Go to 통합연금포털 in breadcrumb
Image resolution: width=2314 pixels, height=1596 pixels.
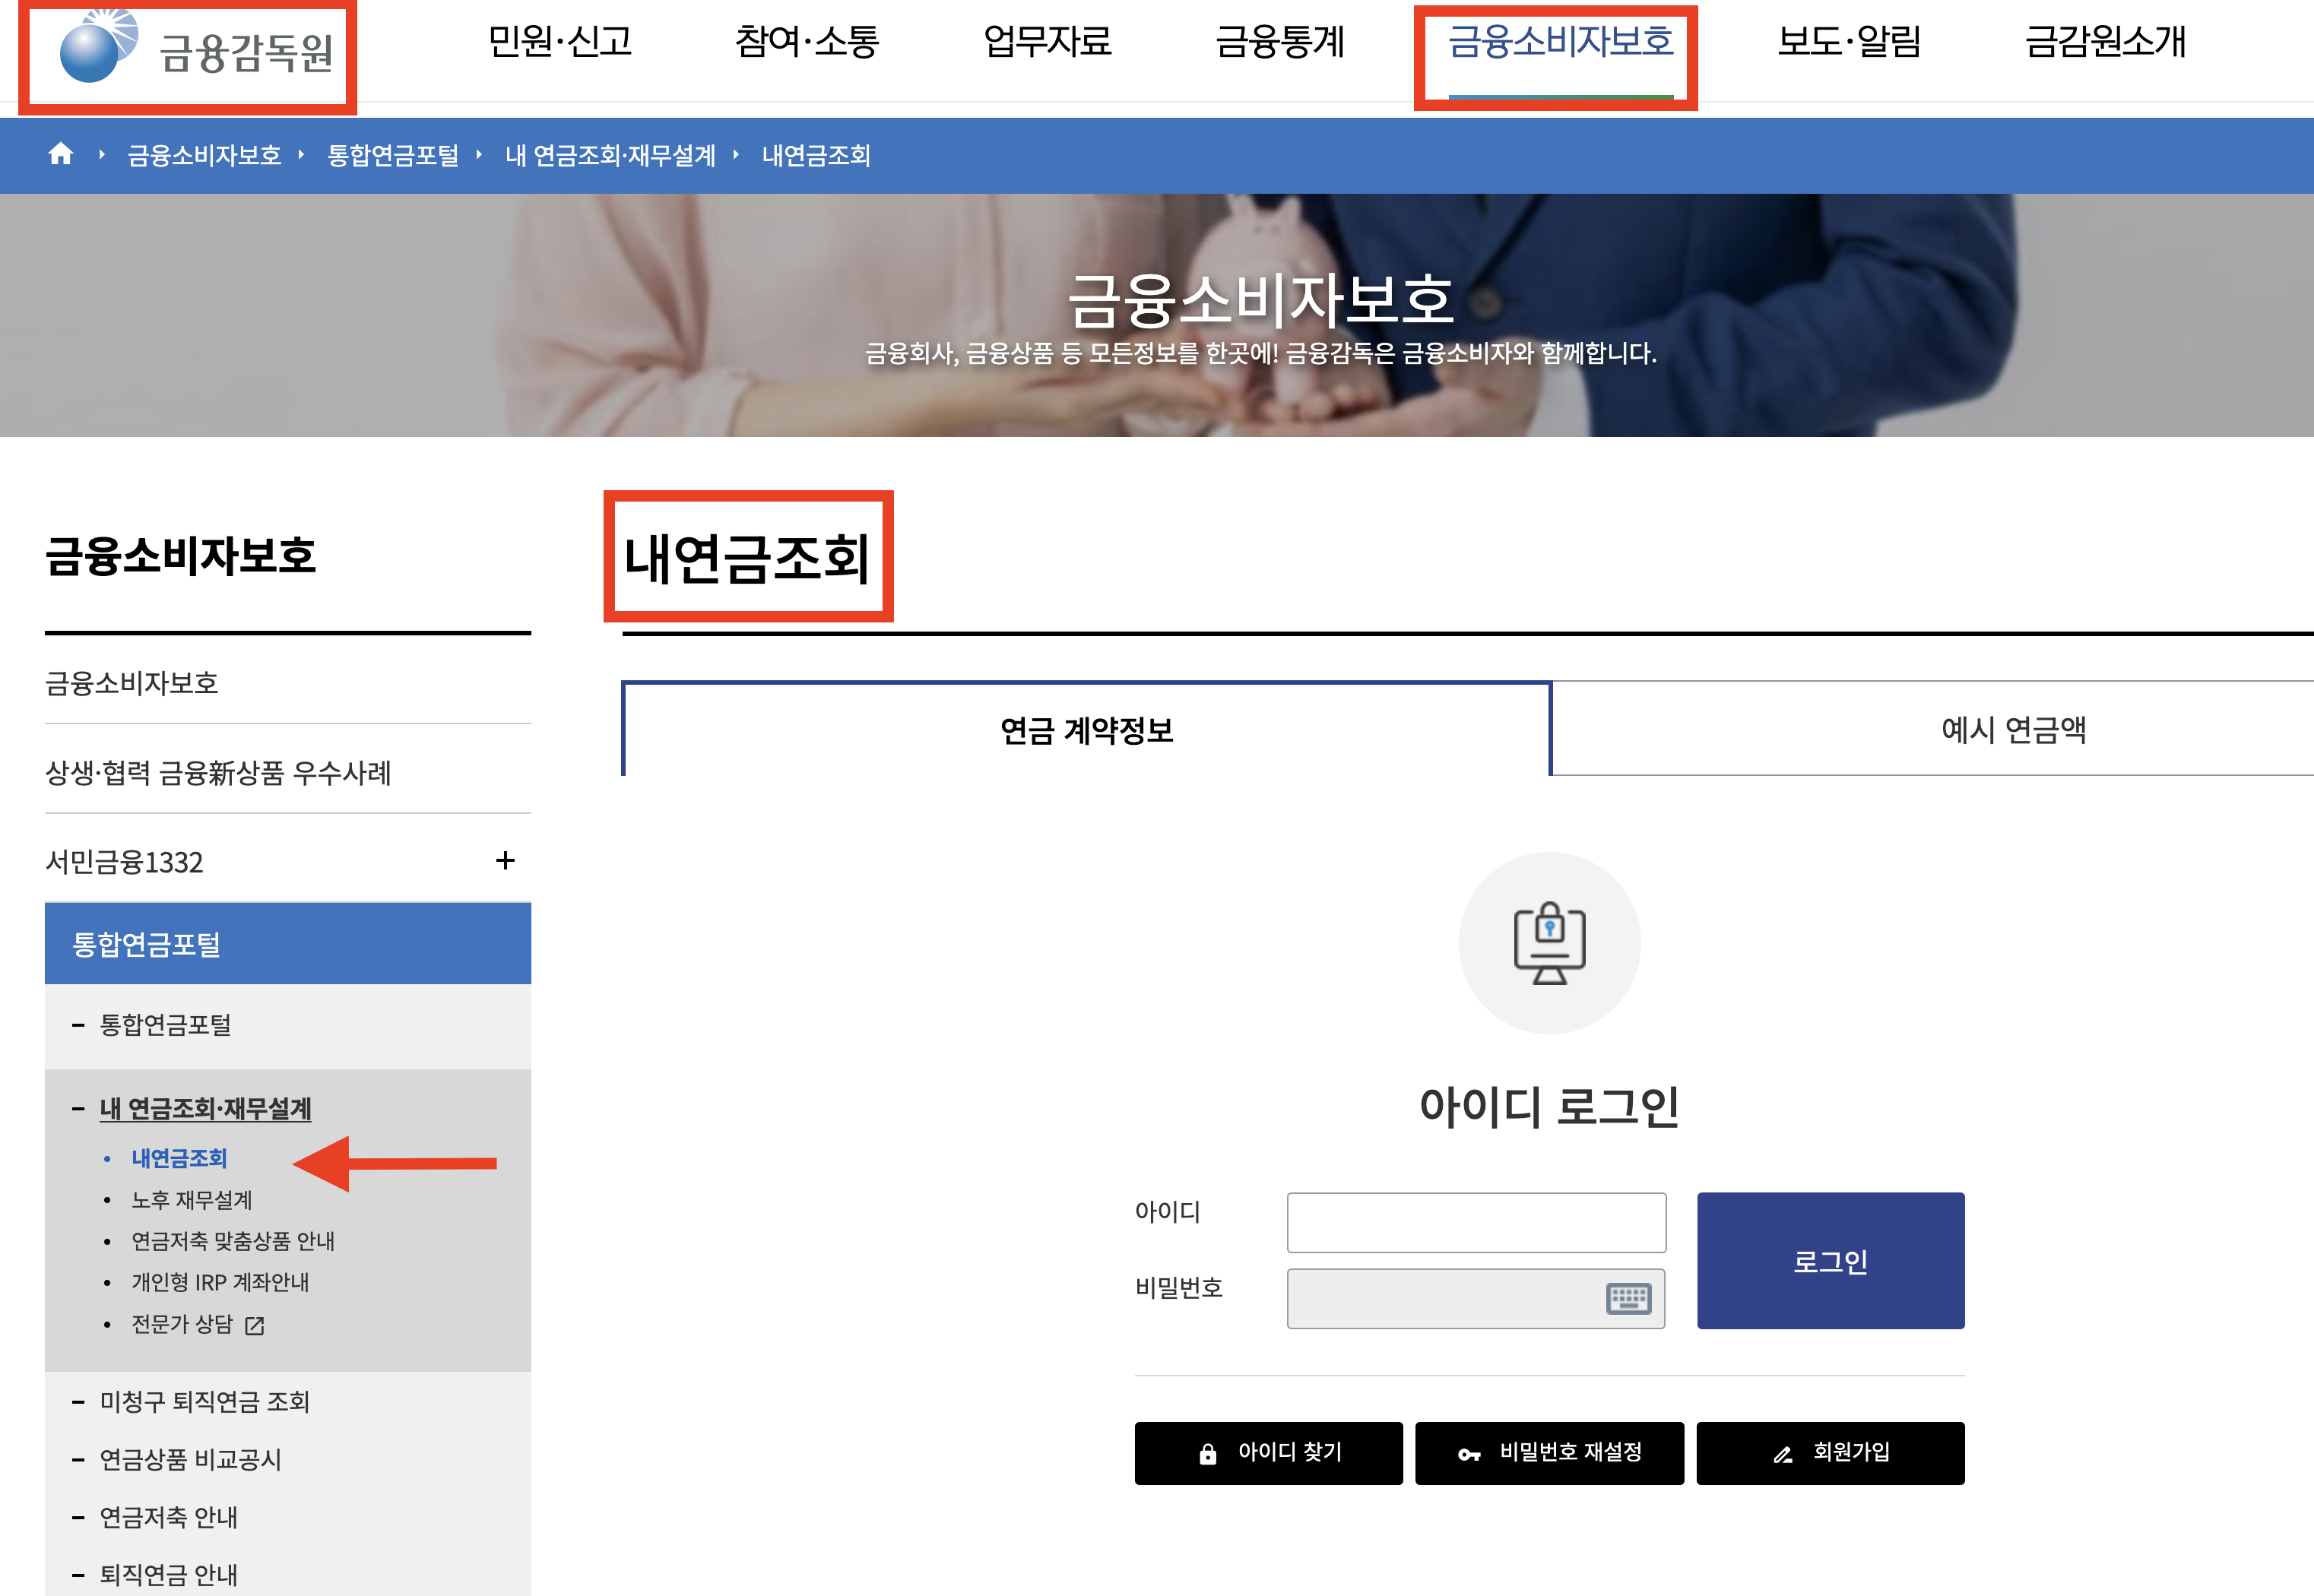coord(392,155)
